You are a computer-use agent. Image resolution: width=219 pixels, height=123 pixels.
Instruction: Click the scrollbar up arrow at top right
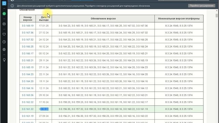(x=217, y=11)
